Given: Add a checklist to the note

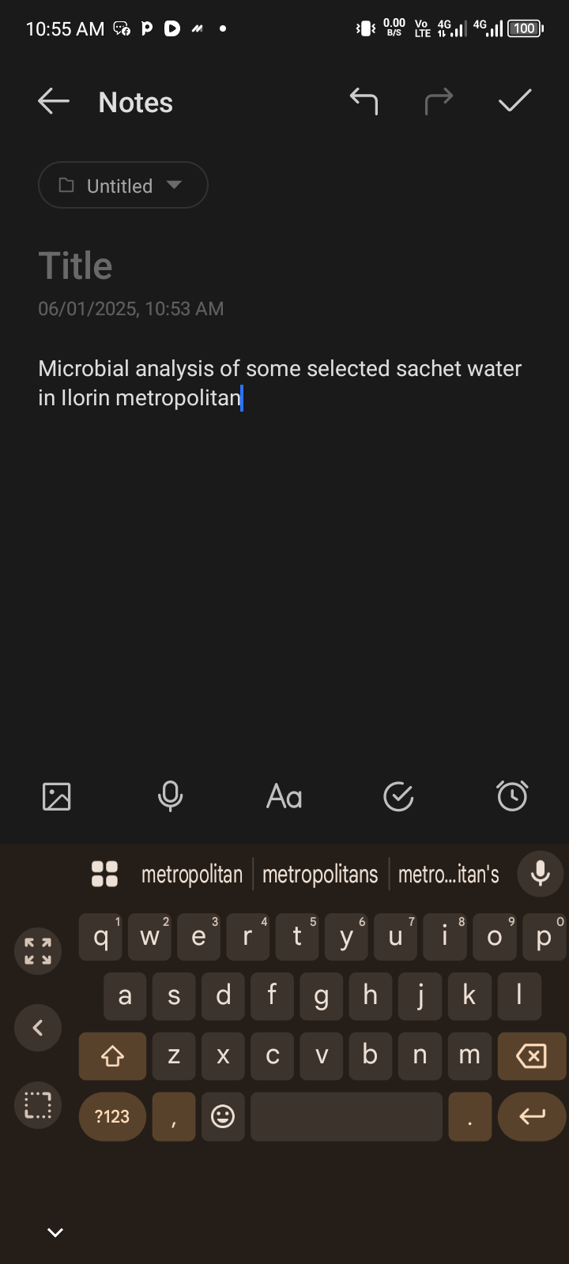Looking at the screenshot, I should (x=398, y=796).
